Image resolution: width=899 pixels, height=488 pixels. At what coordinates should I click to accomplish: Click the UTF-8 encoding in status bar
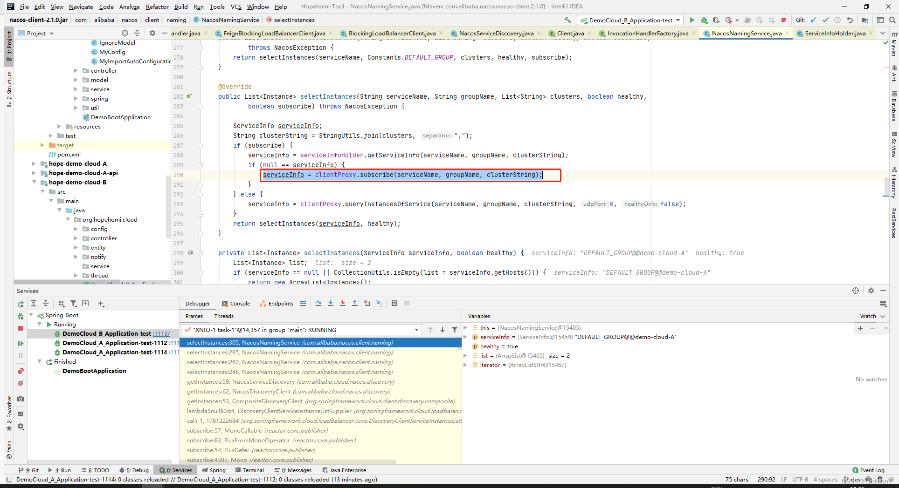coord(800,480)
